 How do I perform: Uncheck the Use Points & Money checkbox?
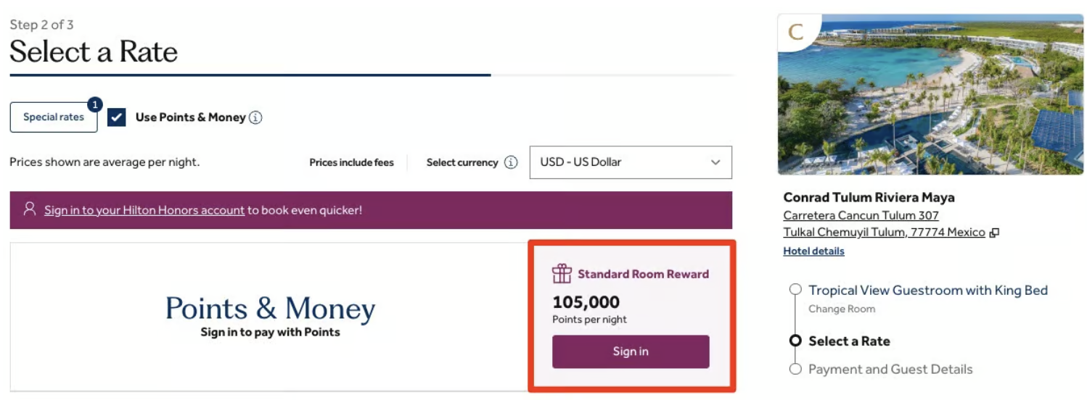point(117,117)
